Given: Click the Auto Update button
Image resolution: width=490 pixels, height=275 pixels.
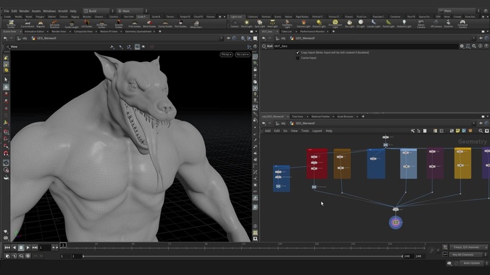Looking at the screenshot, I should click(471, 263).
